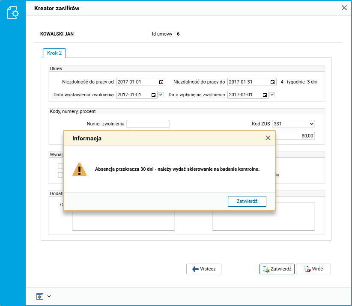This screenshot has width=352, height=306.
Task: Expand the footer options chevron
Action: (x=49, y=296)
